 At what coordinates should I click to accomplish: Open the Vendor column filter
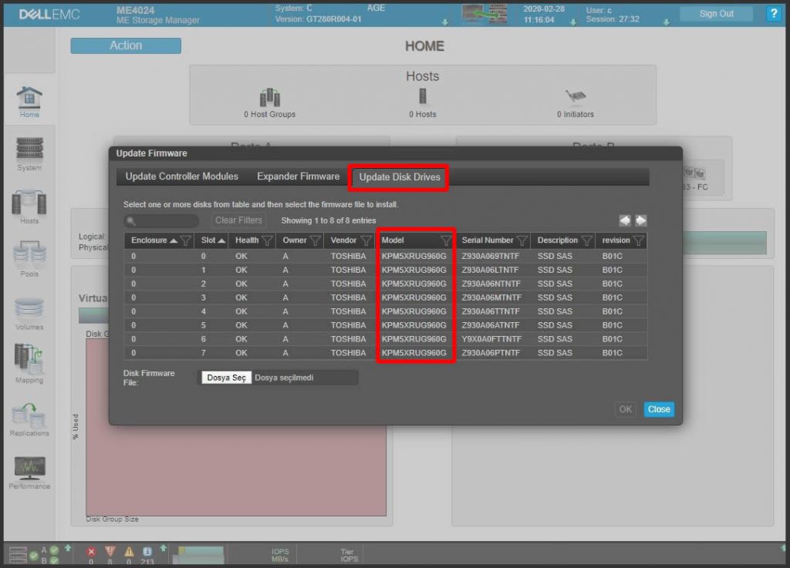366,240
